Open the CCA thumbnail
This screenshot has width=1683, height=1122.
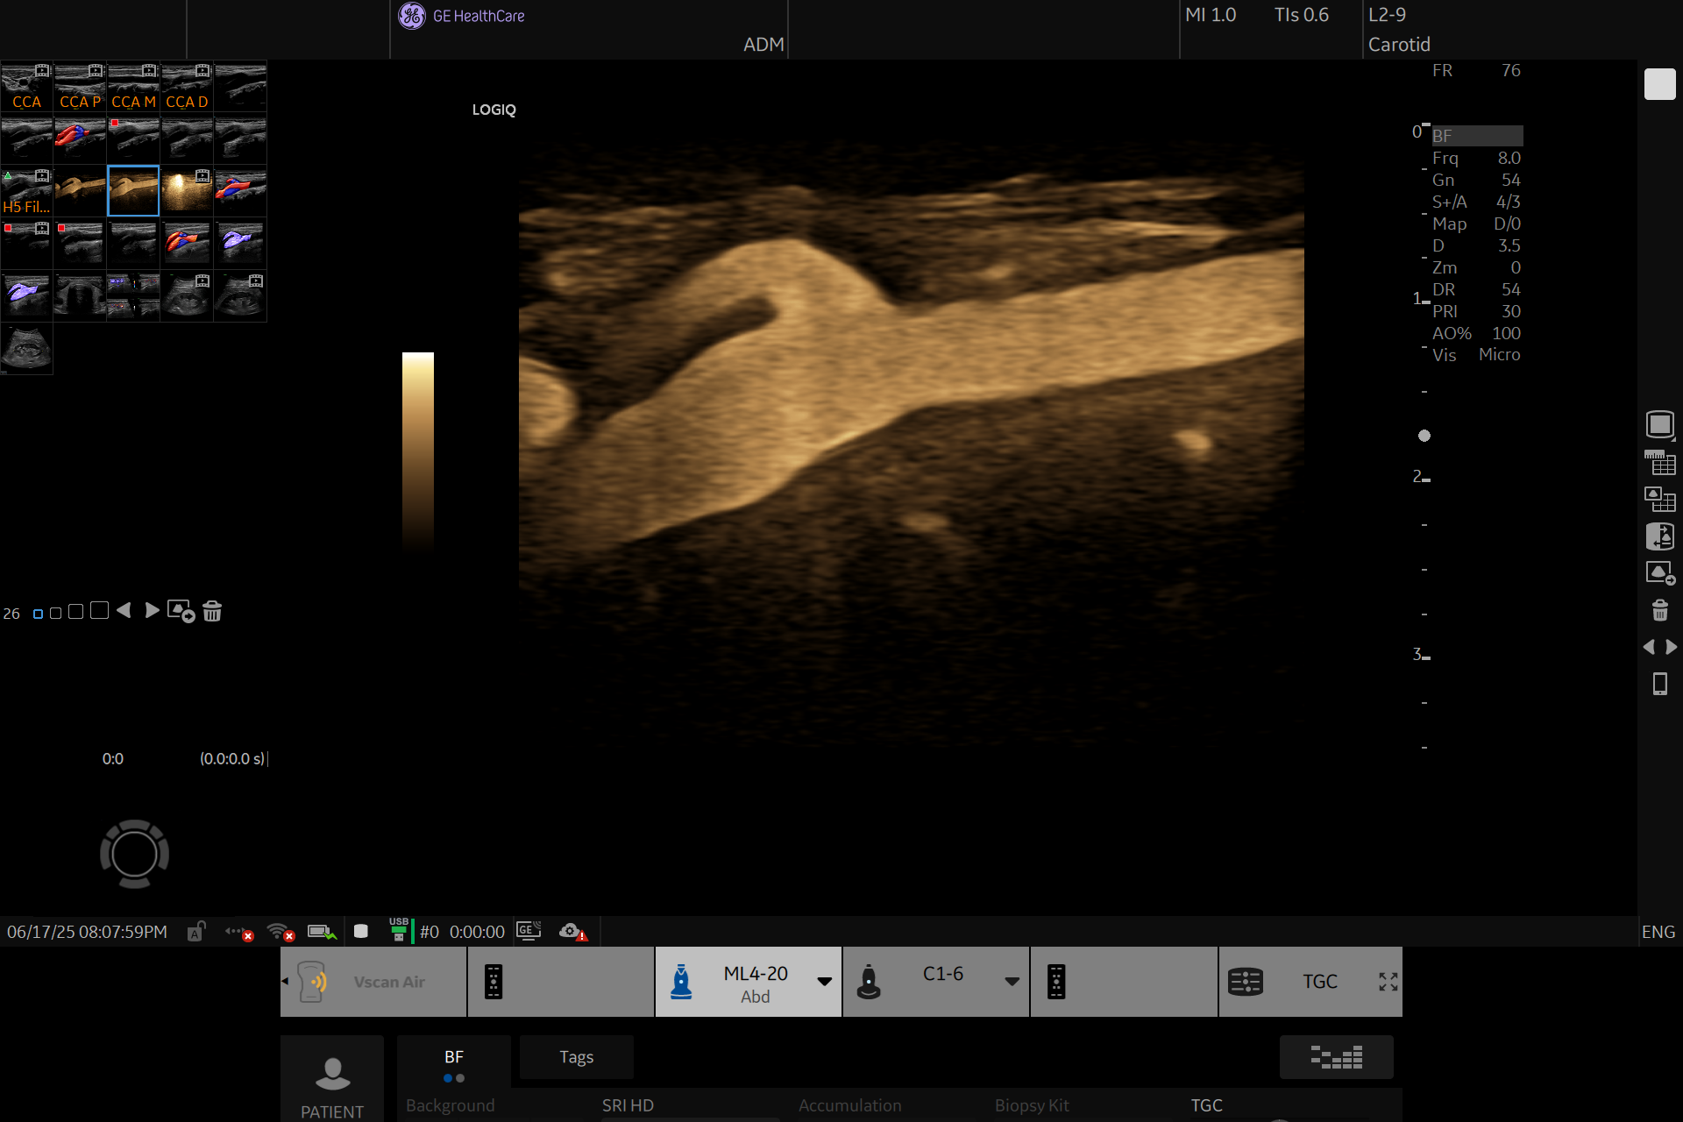tap(26, 86)
